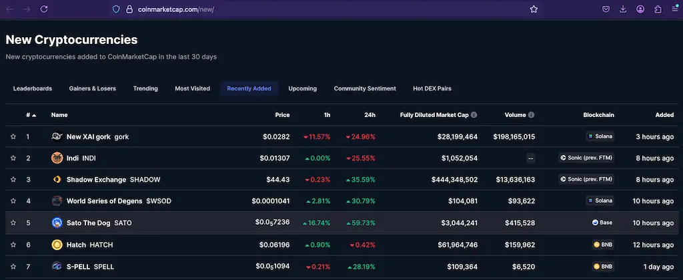Click the Sato The Dog coin logo
The height and width of the screenshot is (280, 683).
pyautogui.click(x=57, y=223)
